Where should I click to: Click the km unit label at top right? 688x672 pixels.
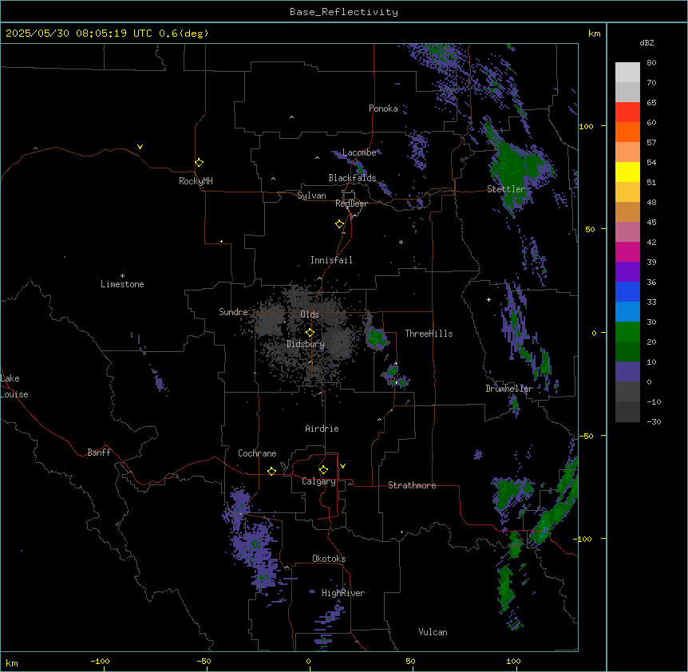(x=594, y=34)
